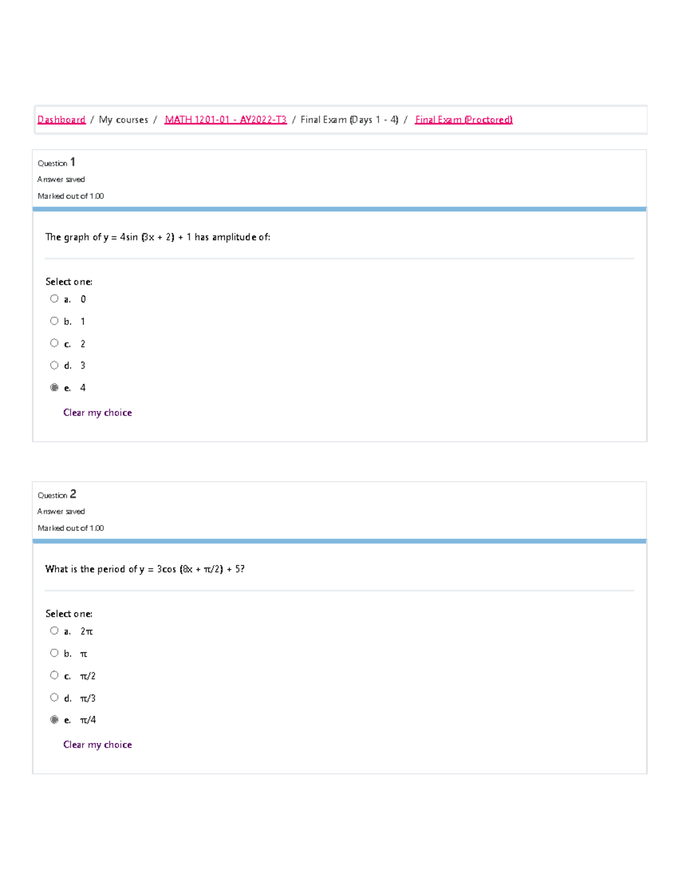Click Clear my choice under Question 2
Viewport: 678px width, 878px height.
(x=97, y=745)
